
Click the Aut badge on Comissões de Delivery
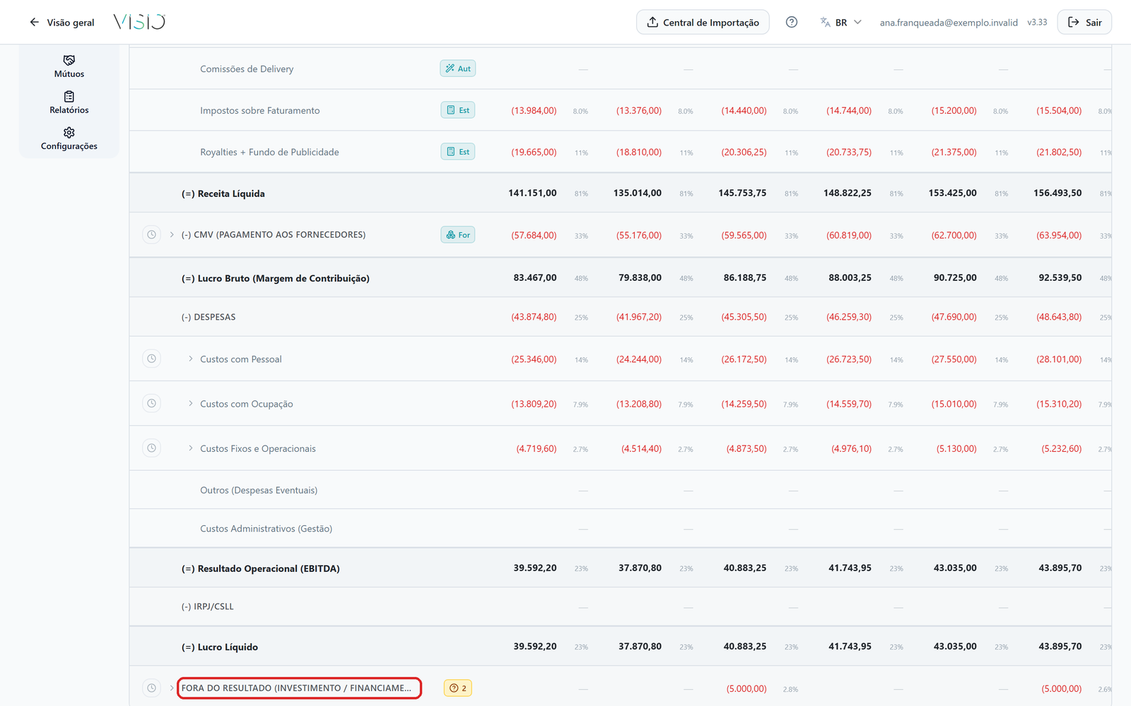tap(458, 68)
